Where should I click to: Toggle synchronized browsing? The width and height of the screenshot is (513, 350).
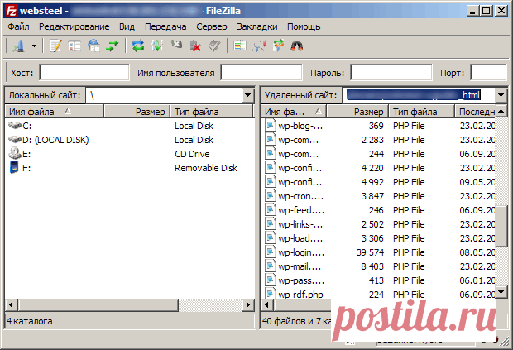tap(278, 46)
